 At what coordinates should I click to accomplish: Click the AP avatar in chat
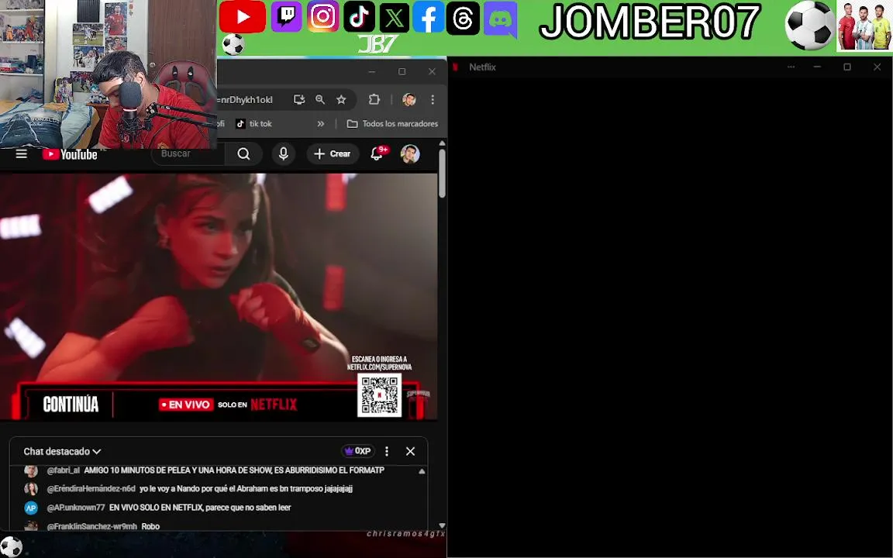coord(31,508)
